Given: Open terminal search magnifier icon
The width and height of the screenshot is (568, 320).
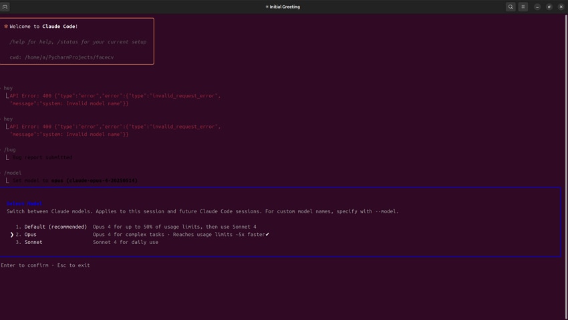Looking at the screenshot, I should coord(511,7).
